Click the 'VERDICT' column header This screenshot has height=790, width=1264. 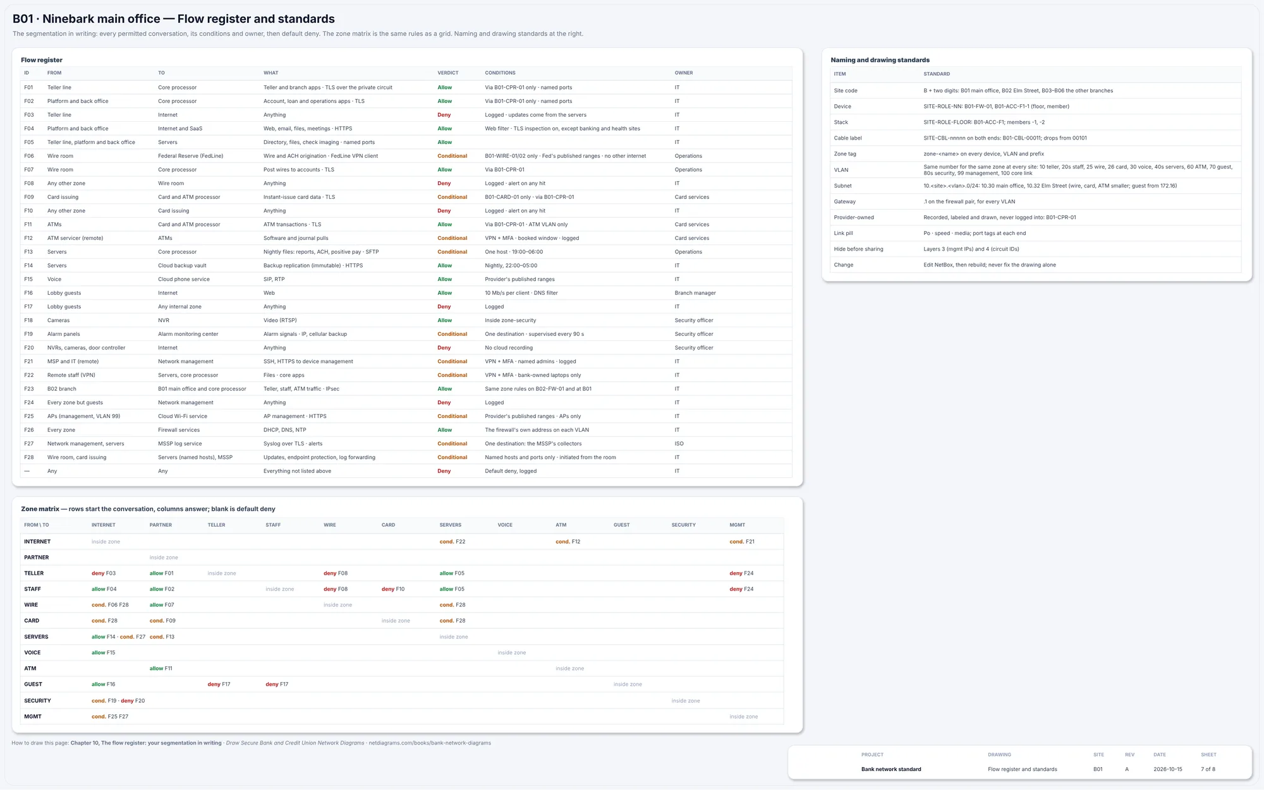click(448, 73)
